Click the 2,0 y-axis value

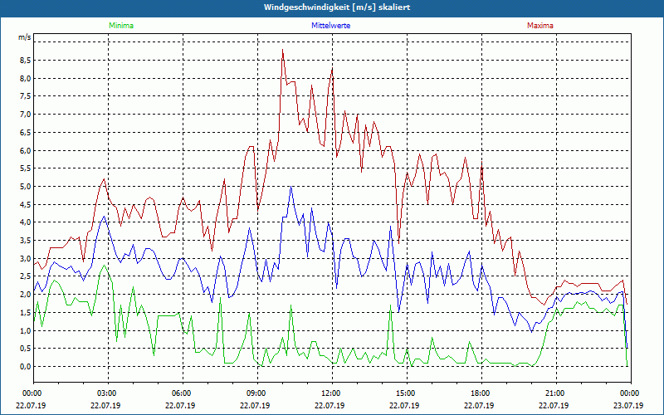[25, 295]
